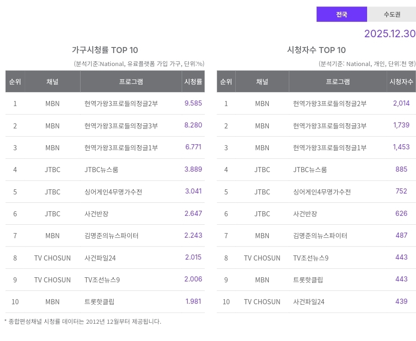Click the 2025.12.30 date label
The width and height of the screenshot is (416, 341).
(x=389, y=33)
